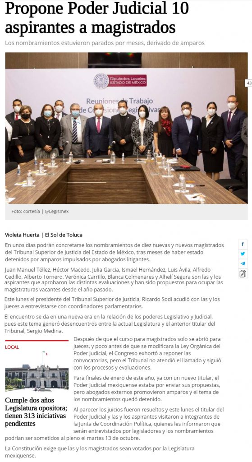Click the paragraph starting "En unos días podrán"

[x=114, y=252]
